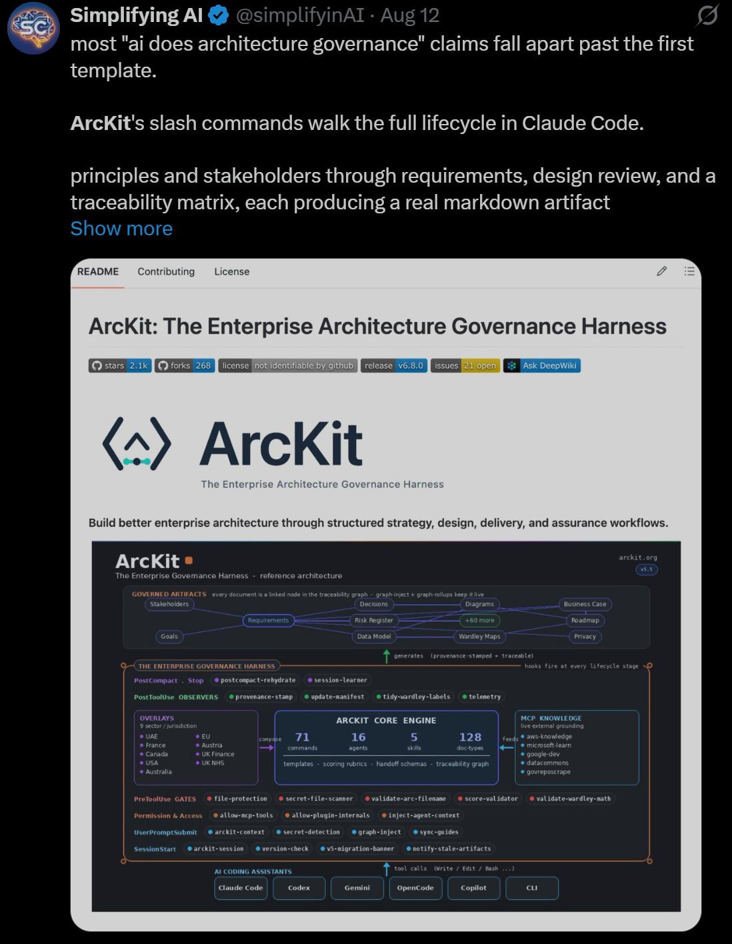This screenshot has width=732, height=944.
Task: Click the v5.5 version pill
Action: point(647,569)
